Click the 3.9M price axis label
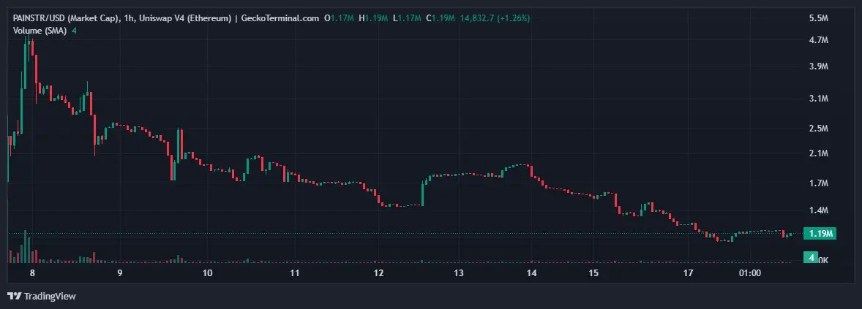862x309 pixels. pos(819,66)
